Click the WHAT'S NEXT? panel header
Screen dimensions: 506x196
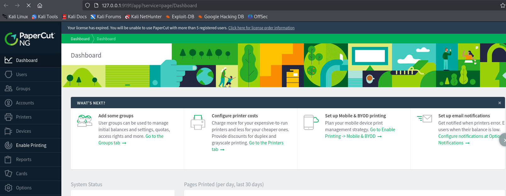pos(288,103)
